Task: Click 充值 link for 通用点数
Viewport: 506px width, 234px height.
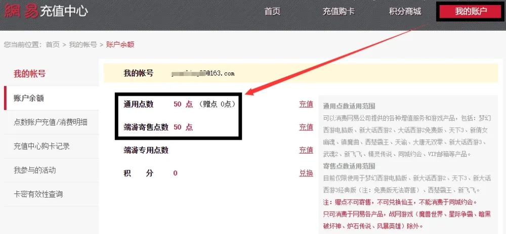Action: [306, 104]
